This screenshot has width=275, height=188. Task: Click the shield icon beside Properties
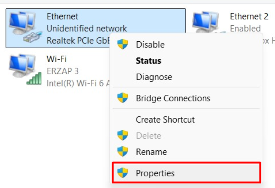pyautogui.click(x=123, y=173)
